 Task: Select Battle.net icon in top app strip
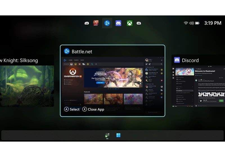point(107,23)
